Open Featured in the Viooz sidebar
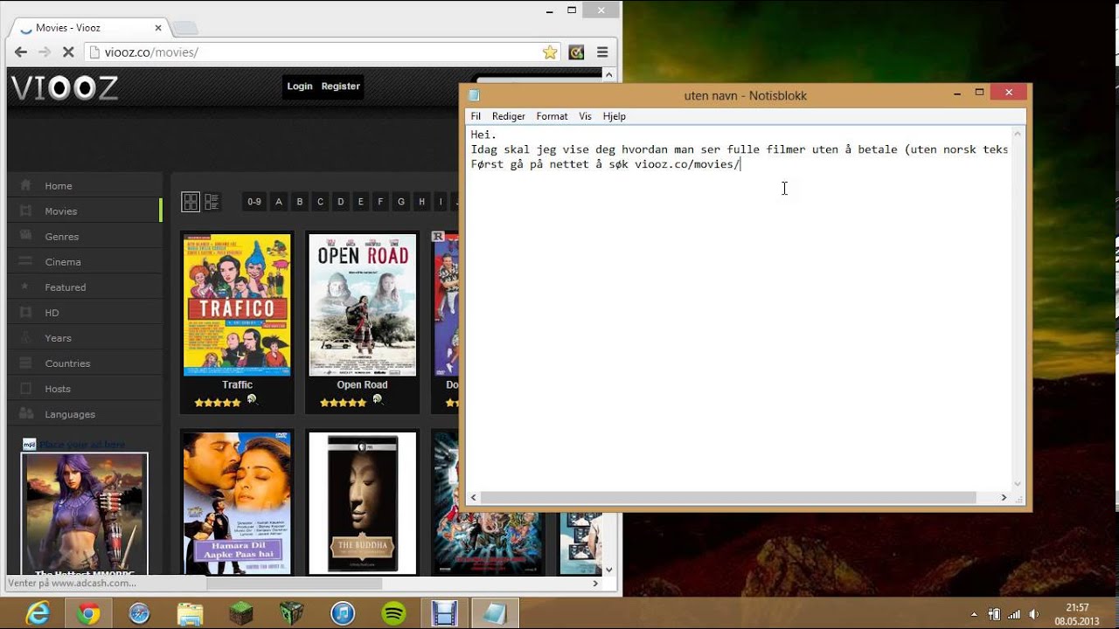The height and width of the screenshot is (629, 1119). coord(85,287)
